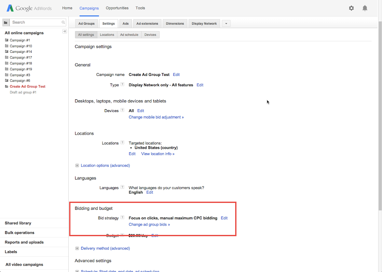
Task: Open the Opportunities menu
Action: point(117,8)
